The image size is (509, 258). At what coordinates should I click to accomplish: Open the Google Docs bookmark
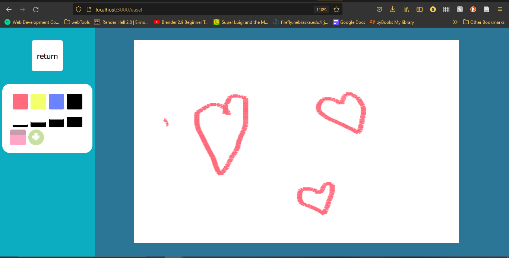point(349,22)
